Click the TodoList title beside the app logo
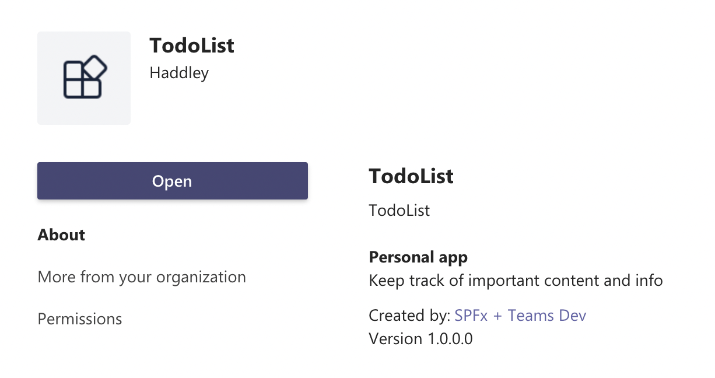The height and width of the screenshot is (378, 715). pyautogui.click(x=192, y=45)
